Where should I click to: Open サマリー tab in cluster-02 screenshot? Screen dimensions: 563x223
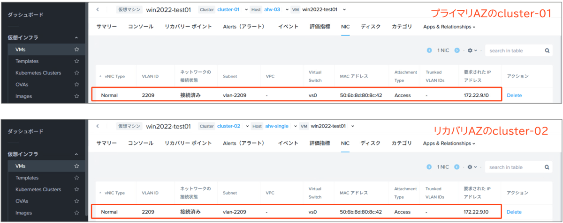click(x=107, y=143)
